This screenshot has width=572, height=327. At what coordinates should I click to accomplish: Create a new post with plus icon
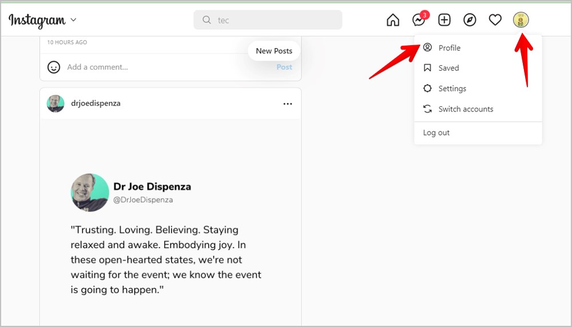pos(444,20)
